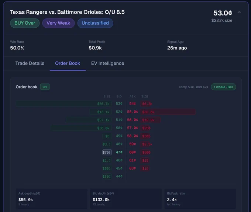The image size is (251, 212).
Task: Click the $23.7k size label
Action: [222, 20]
